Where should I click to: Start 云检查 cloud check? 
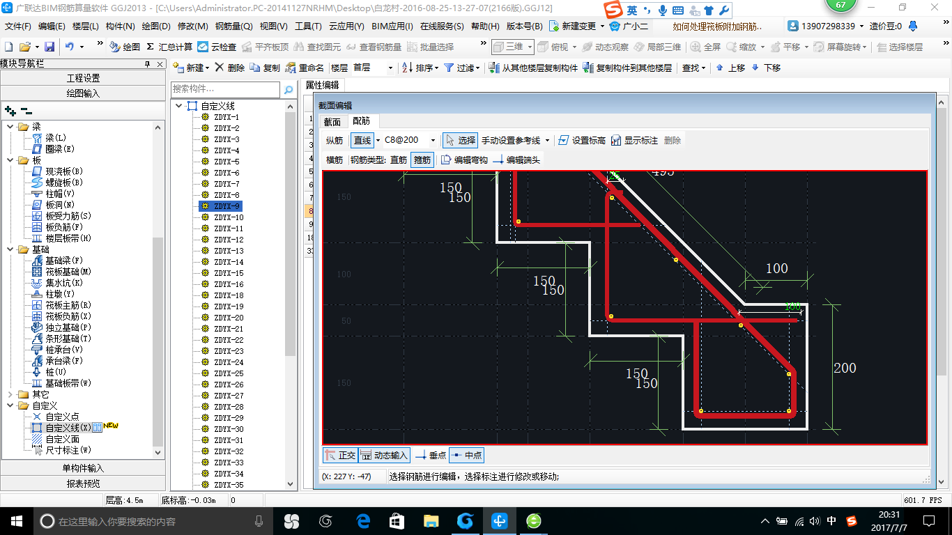(x=217, y=47)
